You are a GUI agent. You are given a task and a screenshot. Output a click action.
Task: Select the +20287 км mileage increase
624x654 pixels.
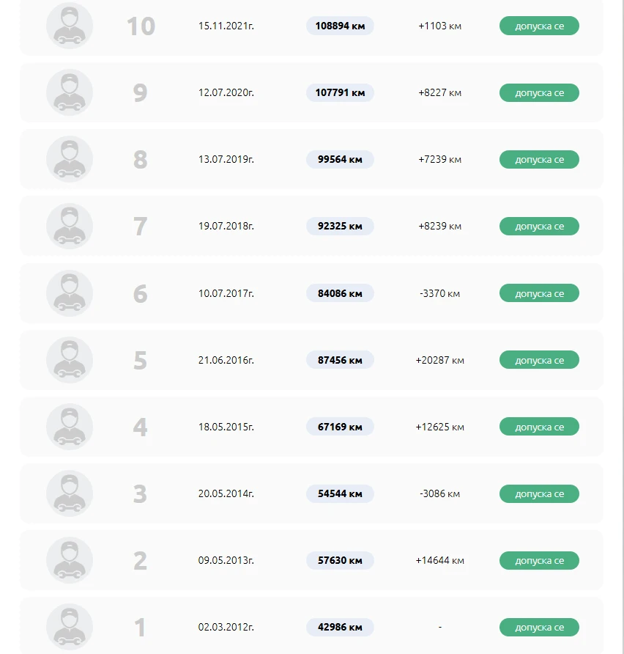click(440, 361)
